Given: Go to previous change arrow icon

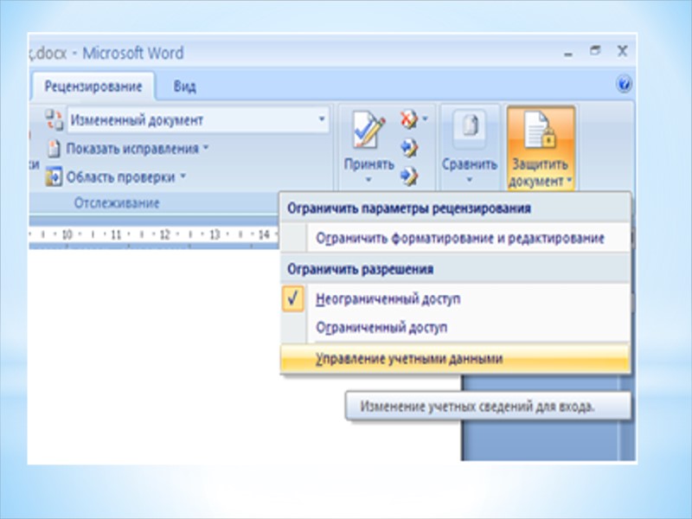Looking at the screenshot, I should coord(409,148).
